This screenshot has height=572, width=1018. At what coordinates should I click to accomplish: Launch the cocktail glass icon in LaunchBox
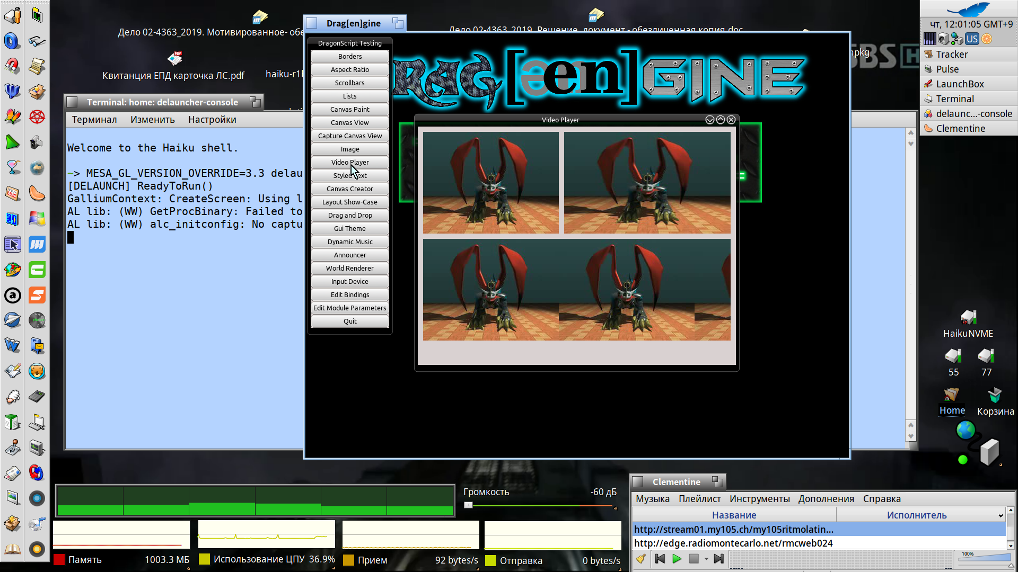pos(12,168)
